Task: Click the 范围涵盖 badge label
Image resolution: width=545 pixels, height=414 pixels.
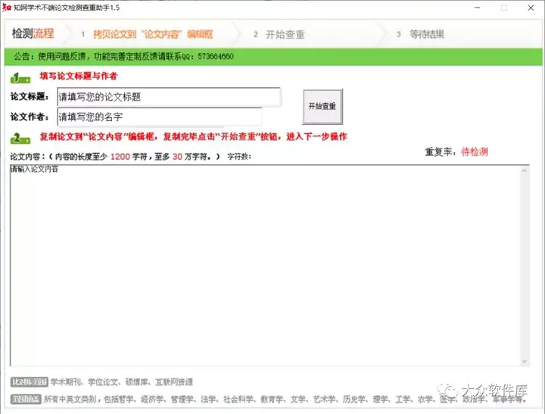Action: pos(26,399)
